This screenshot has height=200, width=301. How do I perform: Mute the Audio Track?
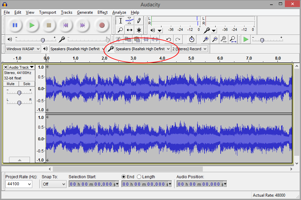click(10, 84)
